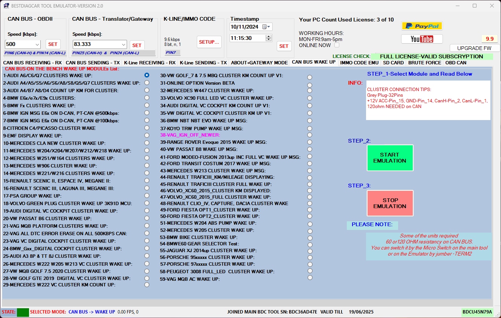This screenshot has width=501, height=318.
Task: Open the SD CARD tab
Action: [x=393, y=62]
